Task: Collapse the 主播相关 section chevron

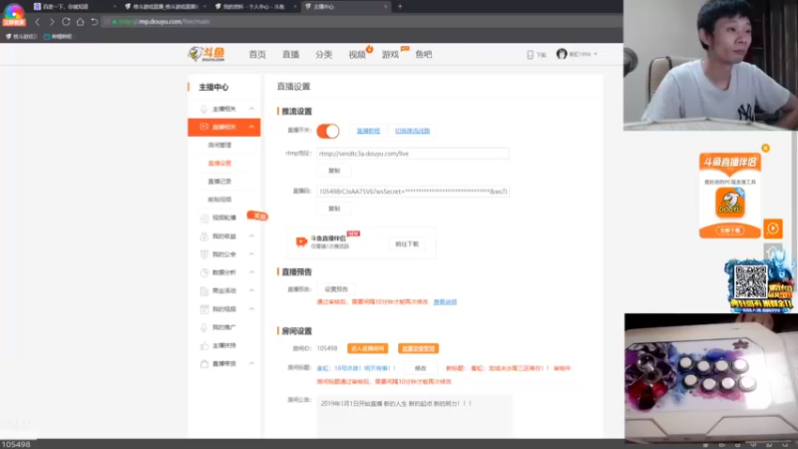Action: pos(251,109)
